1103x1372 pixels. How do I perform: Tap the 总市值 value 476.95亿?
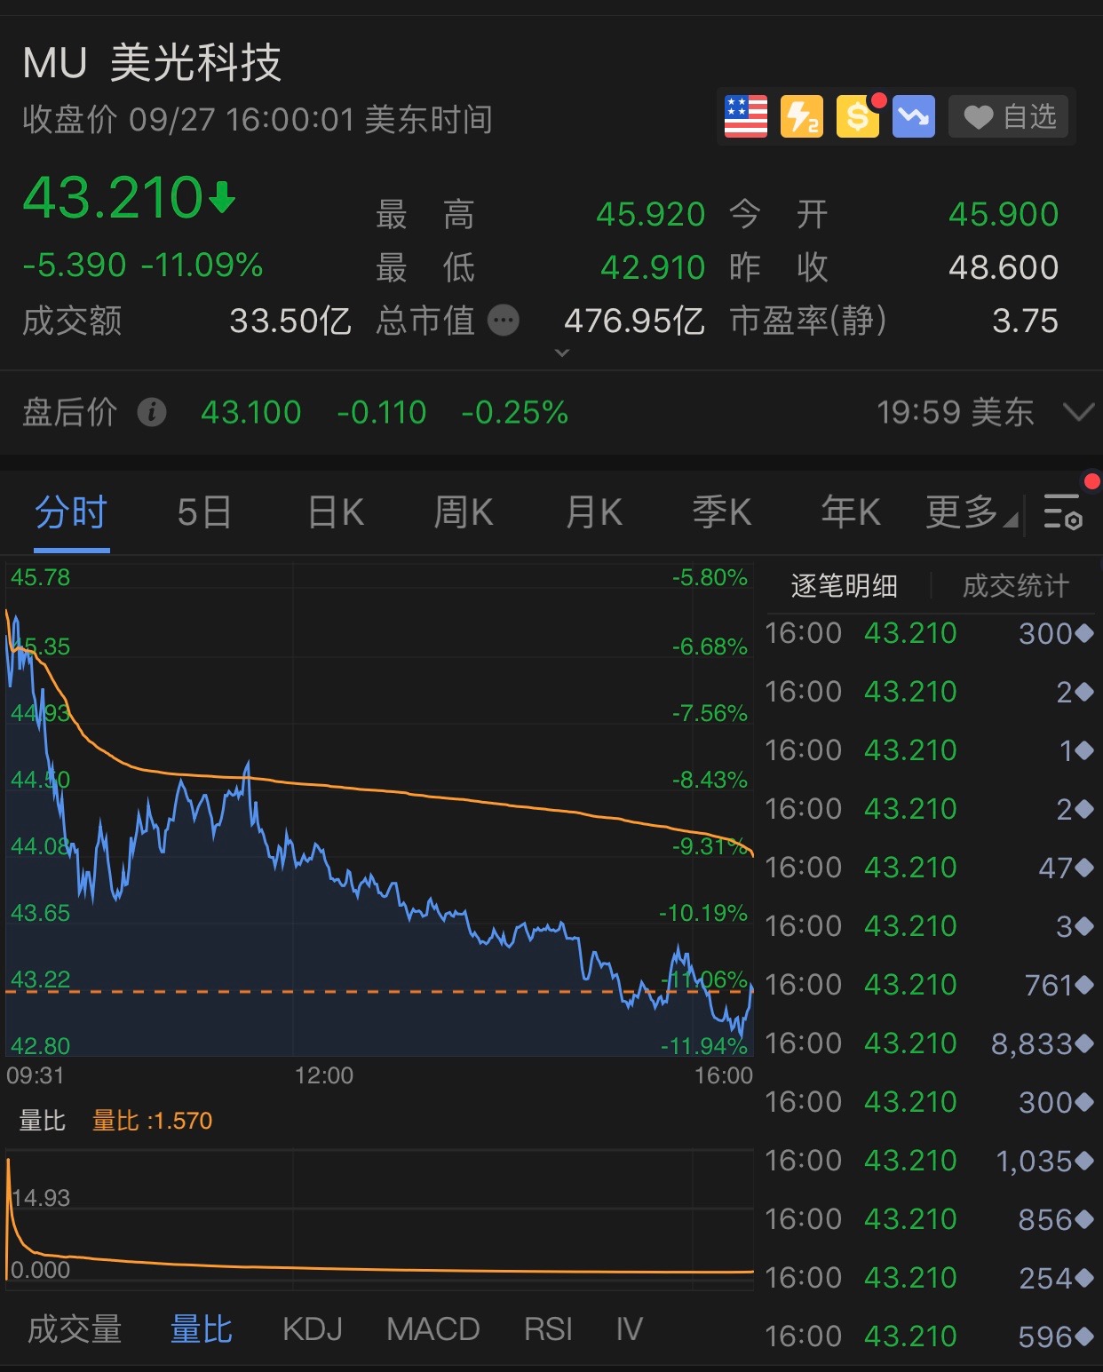pyautogui.click(x=634, y=321)
